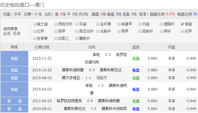Click the 历史相同盘口—澳门 heading
198x113 pixels.
pyautogui.click(x=22, y=5)
